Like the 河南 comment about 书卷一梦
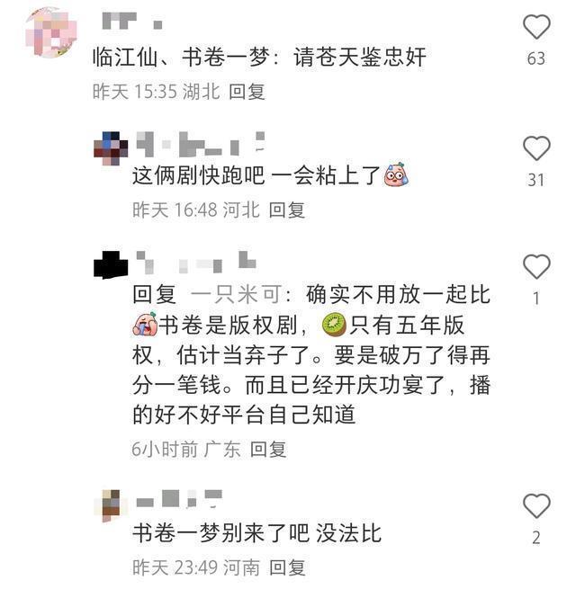The height and width of the screenshot is (598, 576). 536,505
